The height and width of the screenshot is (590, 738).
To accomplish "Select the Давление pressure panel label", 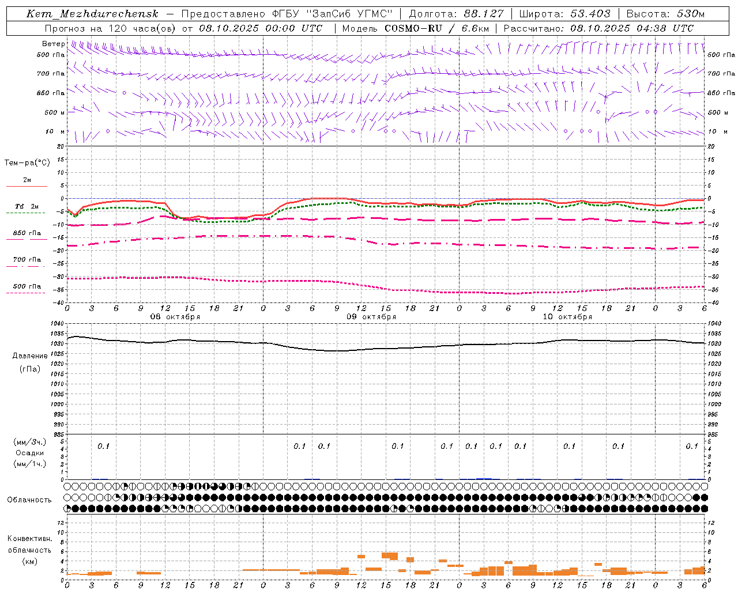I will 30,356.
